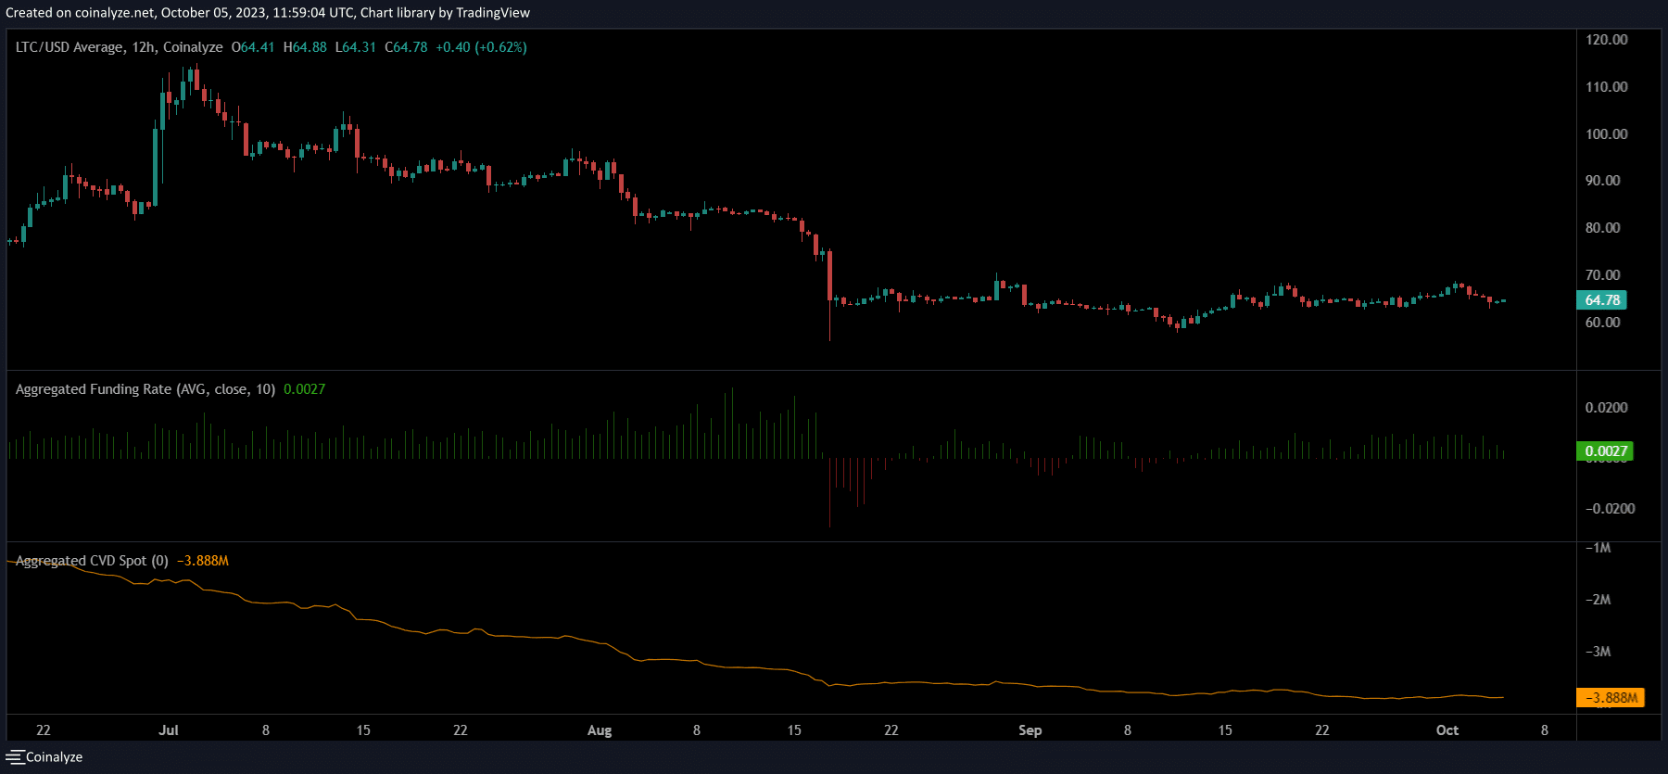1668x774 pixels.
Task: Click the +0.40 (+0.62%) change value
Action: [481, 47]
